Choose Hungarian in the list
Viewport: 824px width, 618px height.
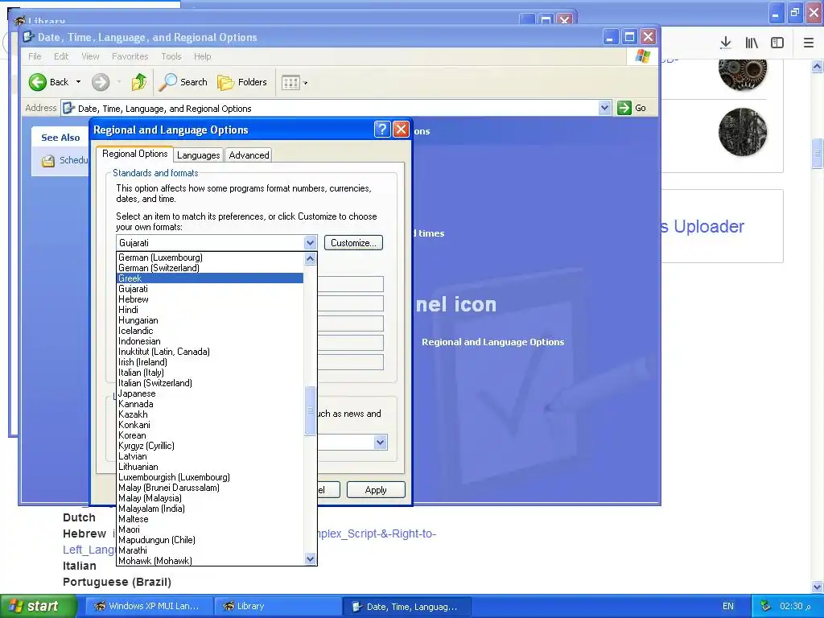tap(210, 320)
